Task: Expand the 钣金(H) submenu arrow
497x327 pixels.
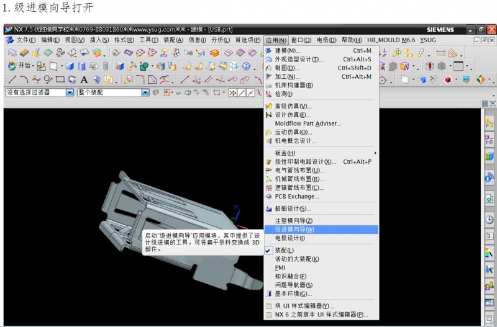Action: point(375,153)
